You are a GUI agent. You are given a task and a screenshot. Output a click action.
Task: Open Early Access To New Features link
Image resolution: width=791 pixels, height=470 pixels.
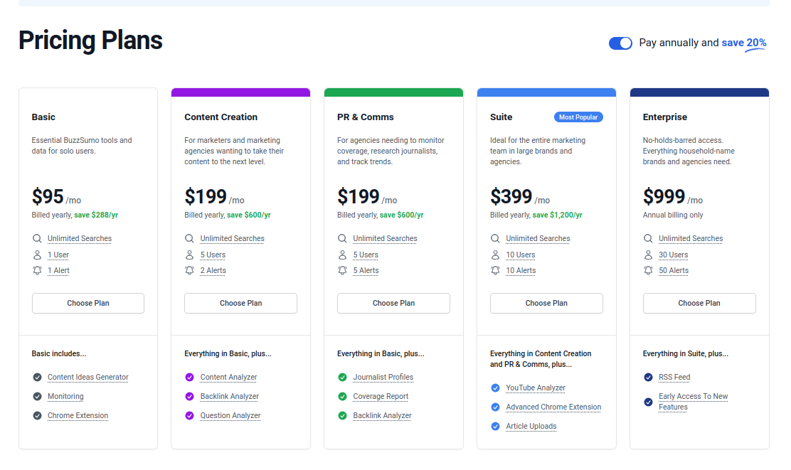[x=693, y=402]
